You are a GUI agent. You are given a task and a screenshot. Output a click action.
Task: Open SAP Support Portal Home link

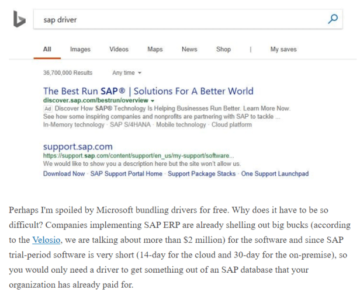[x=126, y=174]
